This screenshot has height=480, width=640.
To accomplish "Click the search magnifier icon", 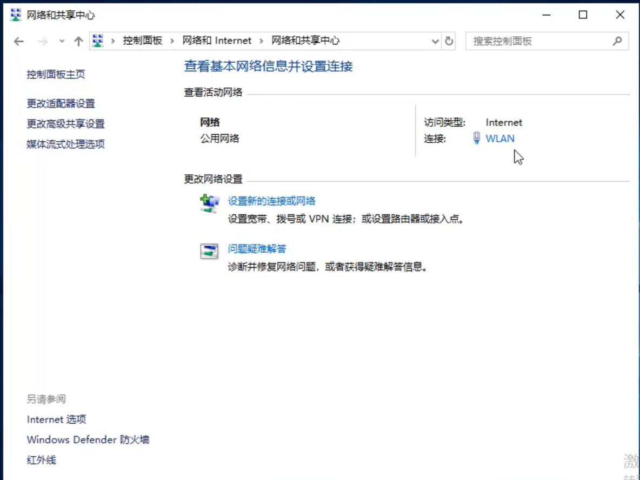I will tap(617, 41).
